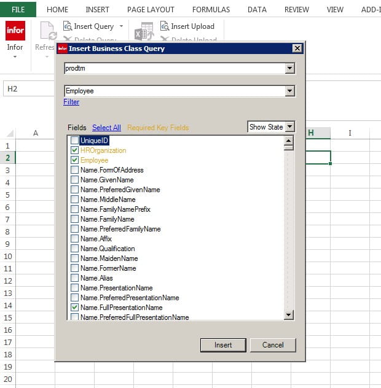The width and height of the screenshot is (381, 388).
Task: Switch to the INSERT ribbon tab
Action: (97, 10)
